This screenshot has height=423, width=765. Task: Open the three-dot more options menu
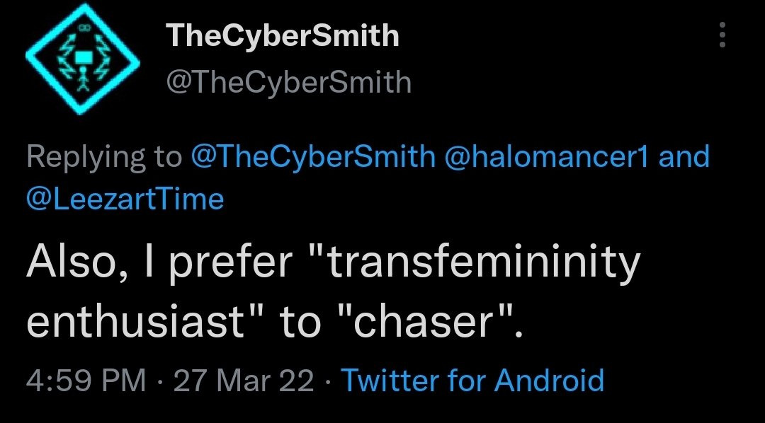(x=722, y=35)
